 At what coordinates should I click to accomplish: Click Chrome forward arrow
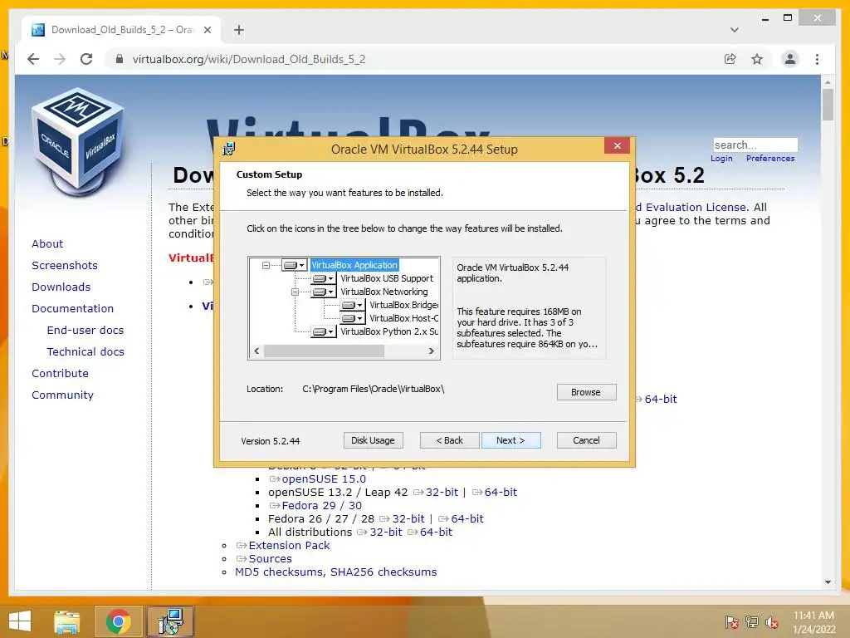coord(60,59)
